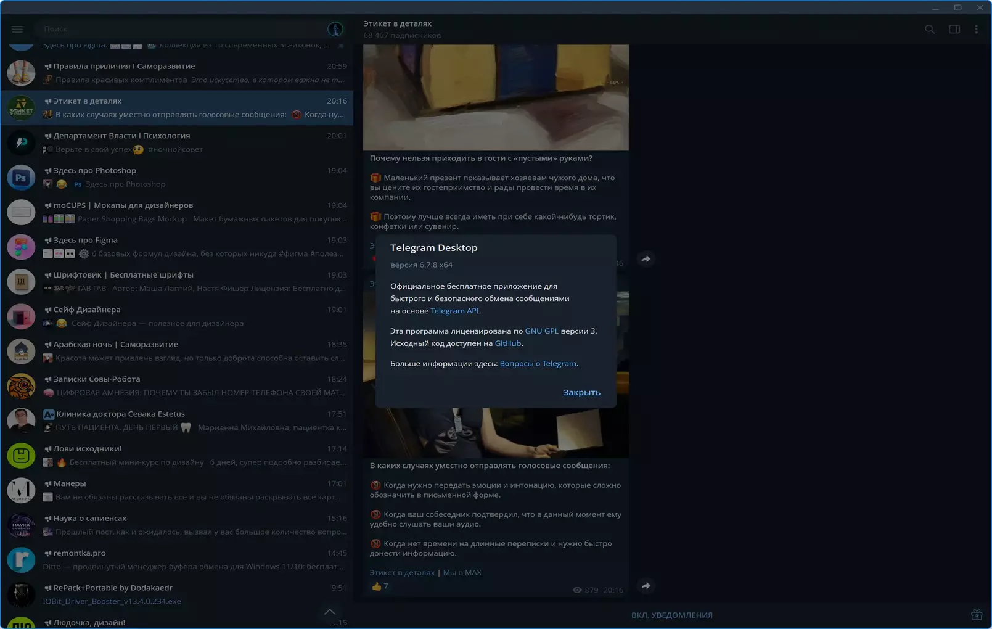Click Шрифтовик channel avatar
This screenshot has width=992, height=629.
coord(21,282)
